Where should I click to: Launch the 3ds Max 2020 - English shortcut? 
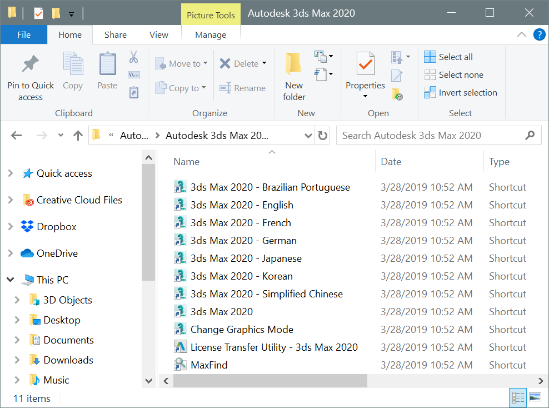point(242,205)
